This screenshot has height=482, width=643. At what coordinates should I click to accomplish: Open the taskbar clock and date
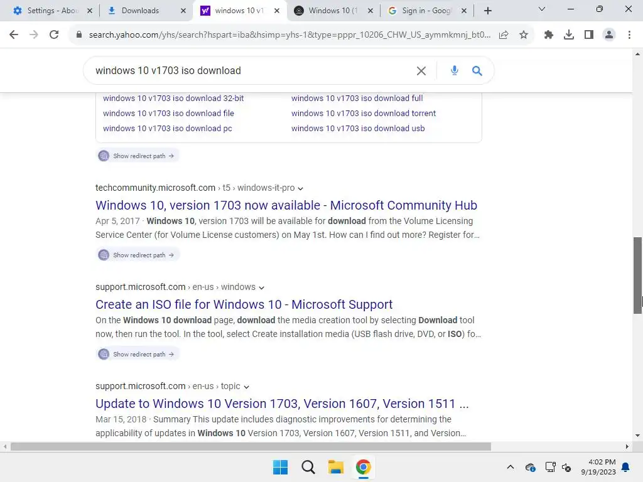coord(598,467)
